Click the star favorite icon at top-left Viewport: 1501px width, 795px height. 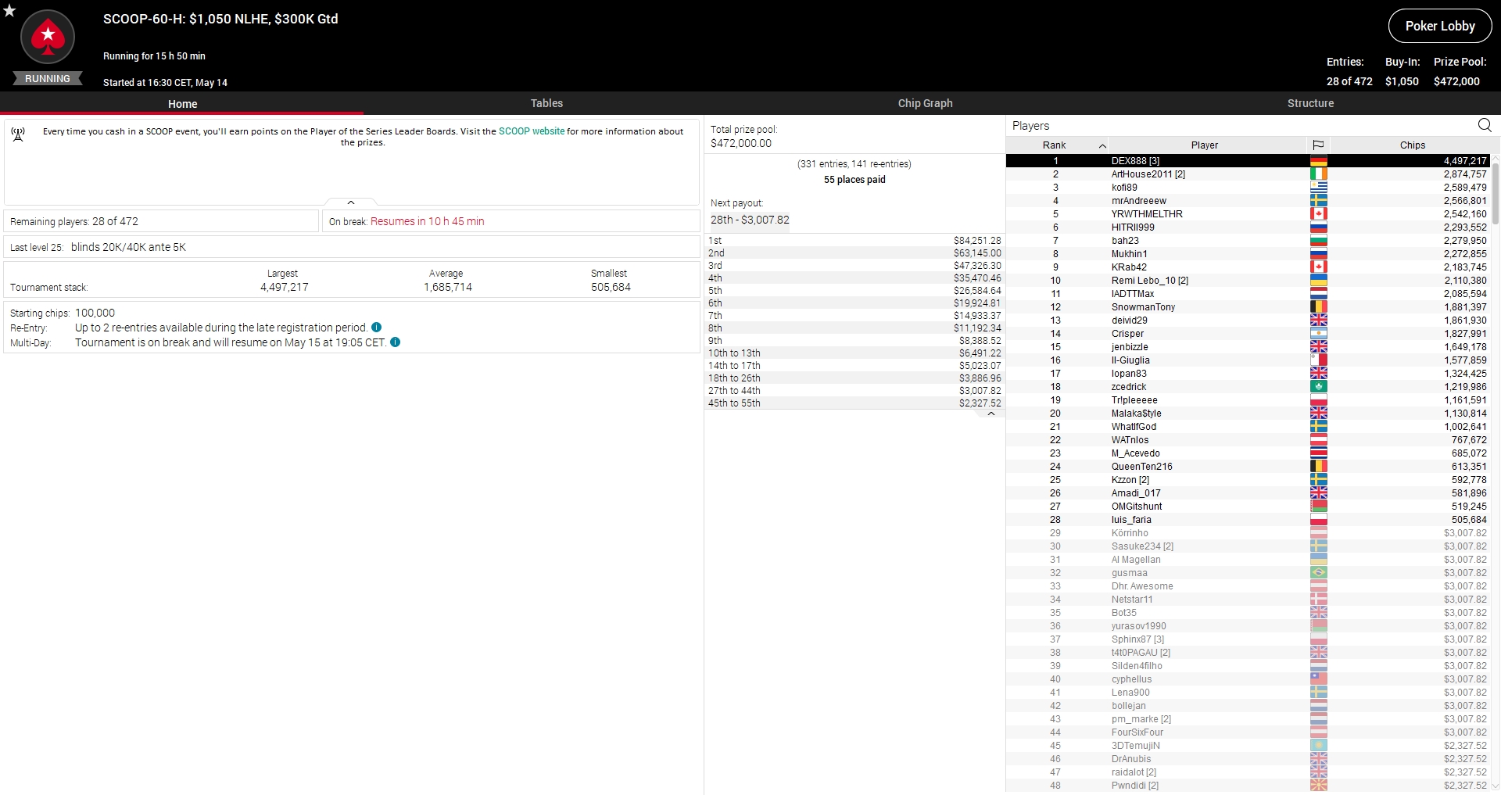click(9, 10)
